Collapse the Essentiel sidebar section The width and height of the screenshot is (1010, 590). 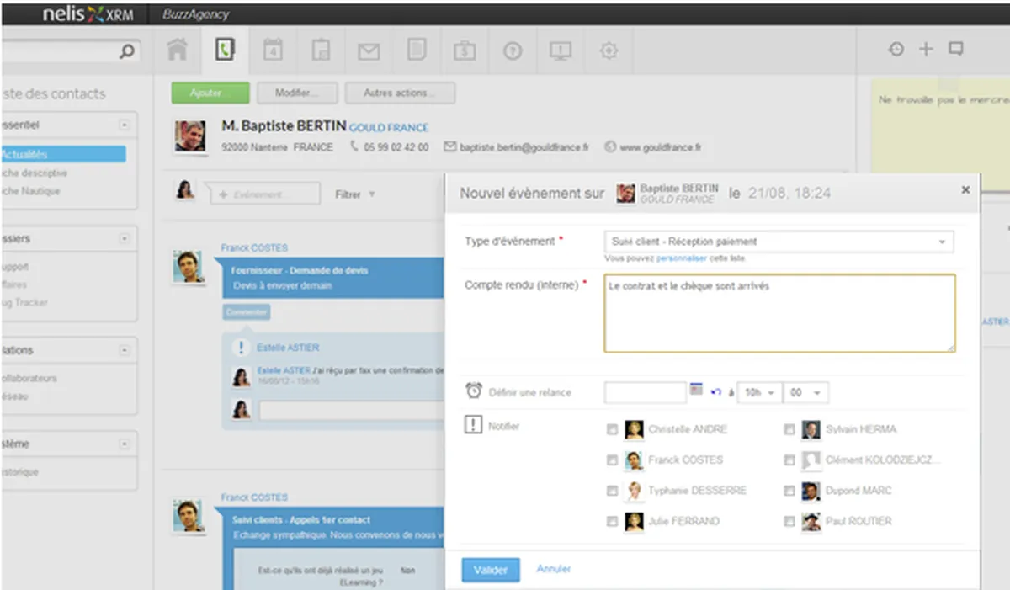(x=125, y=125)
